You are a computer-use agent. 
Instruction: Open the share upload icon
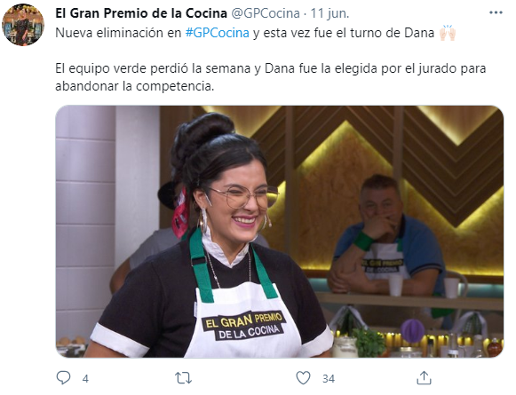(424, 377)
